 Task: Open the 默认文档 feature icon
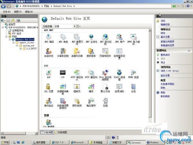105,88
